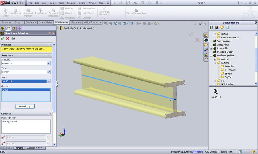Screen dimensions: 258x154
Task: Click the Help menu
Action: point(101,3)
